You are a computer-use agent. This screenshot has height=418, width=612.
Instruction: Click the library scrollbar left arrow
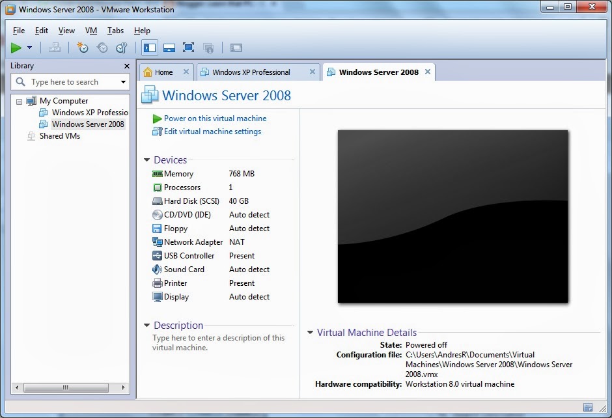click(x=17, y=387)
